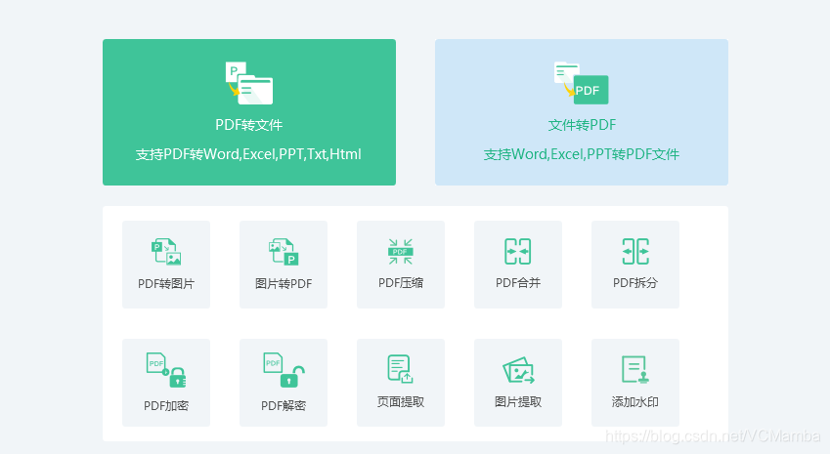Select the 图片转PDF icon

click(284, 252)
